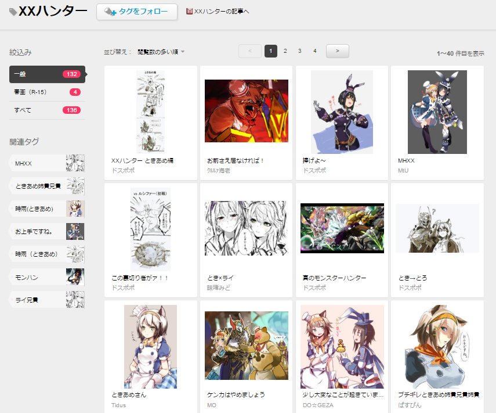Open the とき×ライ sketch thumbnail

point(247,228)
